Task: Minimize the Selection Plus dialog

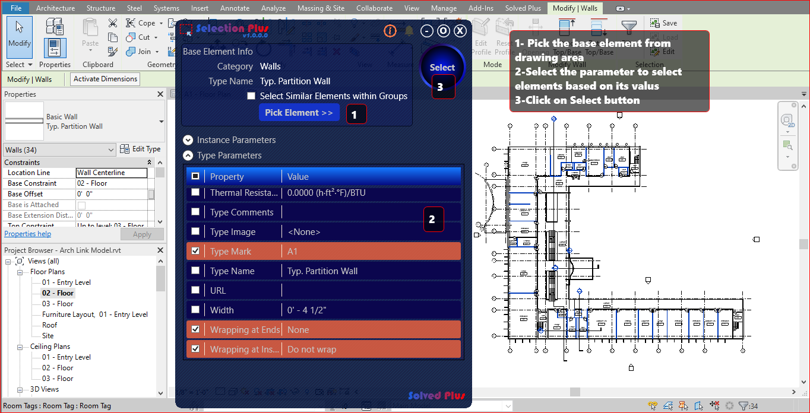Action: tap(427, 31)
